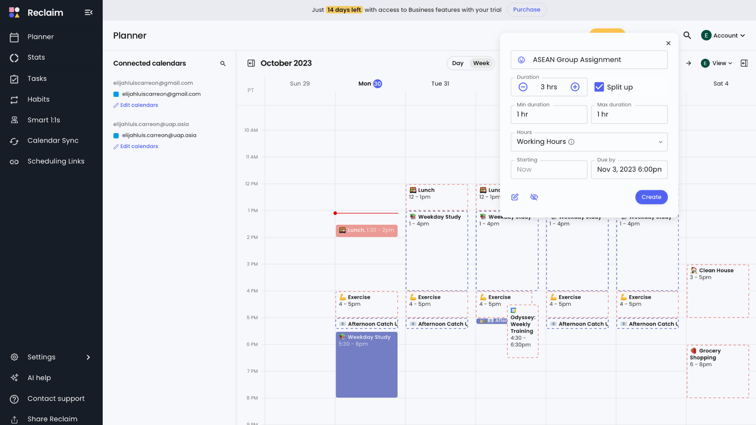Toggle the elijahluis.carreon@uap.asia calendar checkbox
Image resolution: width=756 pixels, height=425 pixels.
click(x=116, y=136)
